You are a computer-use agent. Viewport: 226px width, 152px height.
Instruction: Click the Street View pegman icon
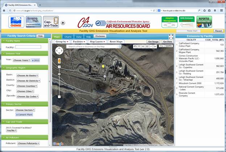tap(59, 60)
